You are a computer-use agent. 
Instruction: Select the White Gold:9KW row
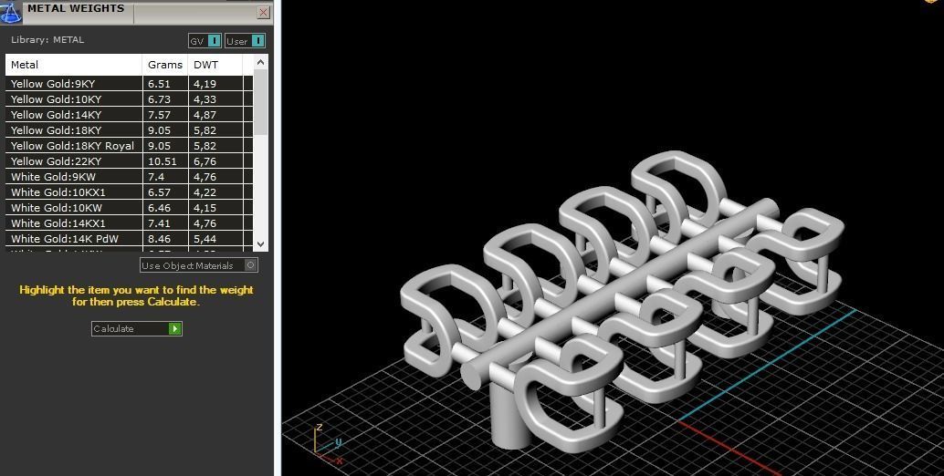[129, 177]
